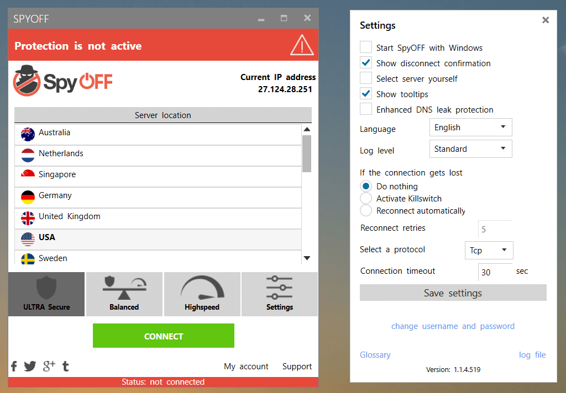
Task: Open SpyOFF Facebook page icon
Action: pyautogui.click(x=14, y=366)
